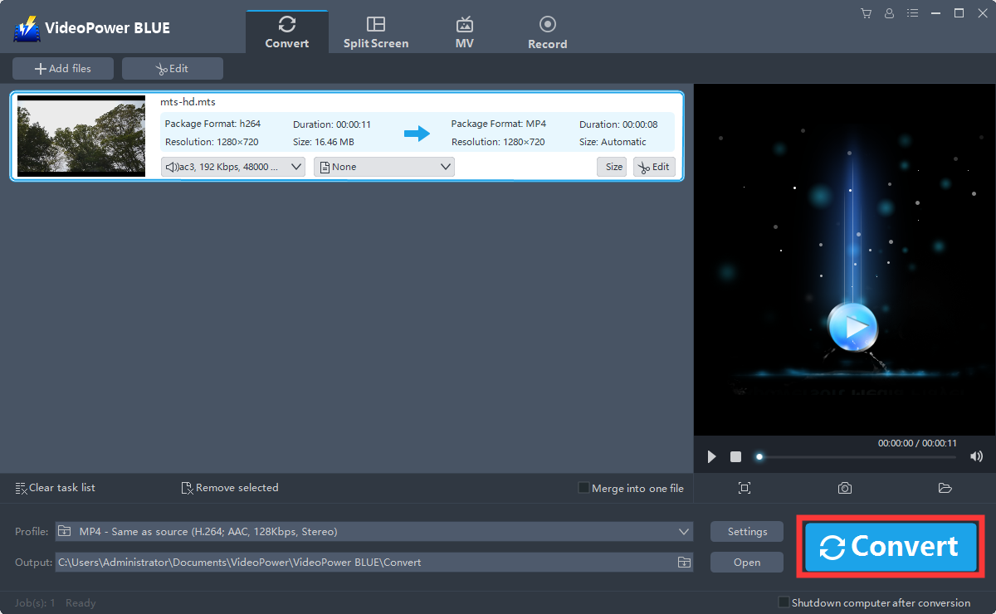996x614 pixels.
Task: Take a snapshot with the camera icon
Action: 845,488
